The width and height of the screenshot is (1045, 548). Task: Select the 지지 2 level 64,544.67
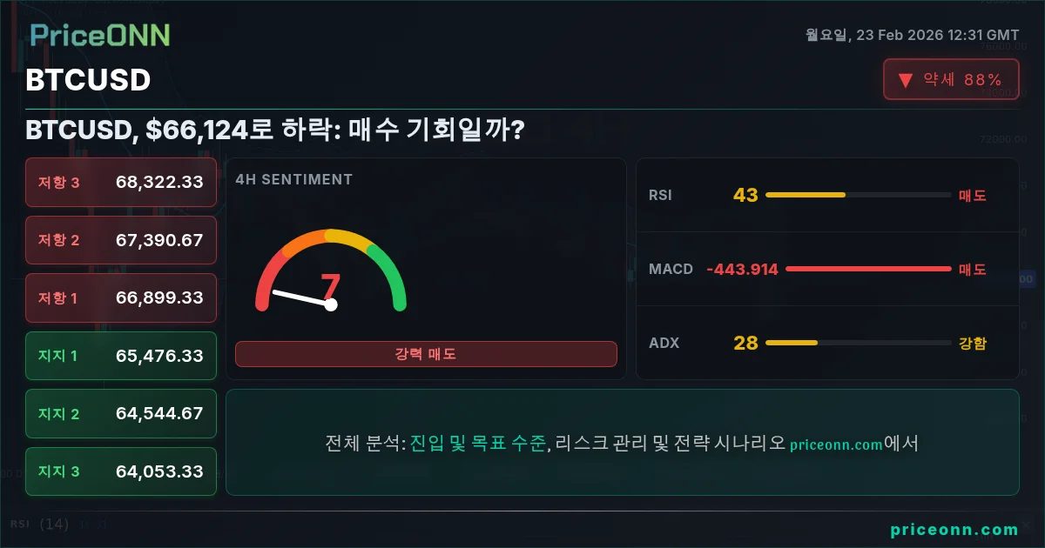pyautogui.click(x=121, y=413)
